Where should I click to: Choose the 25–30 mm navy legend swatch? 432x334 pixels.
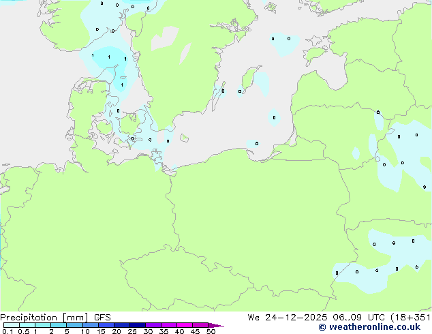[x=137, y=325]
